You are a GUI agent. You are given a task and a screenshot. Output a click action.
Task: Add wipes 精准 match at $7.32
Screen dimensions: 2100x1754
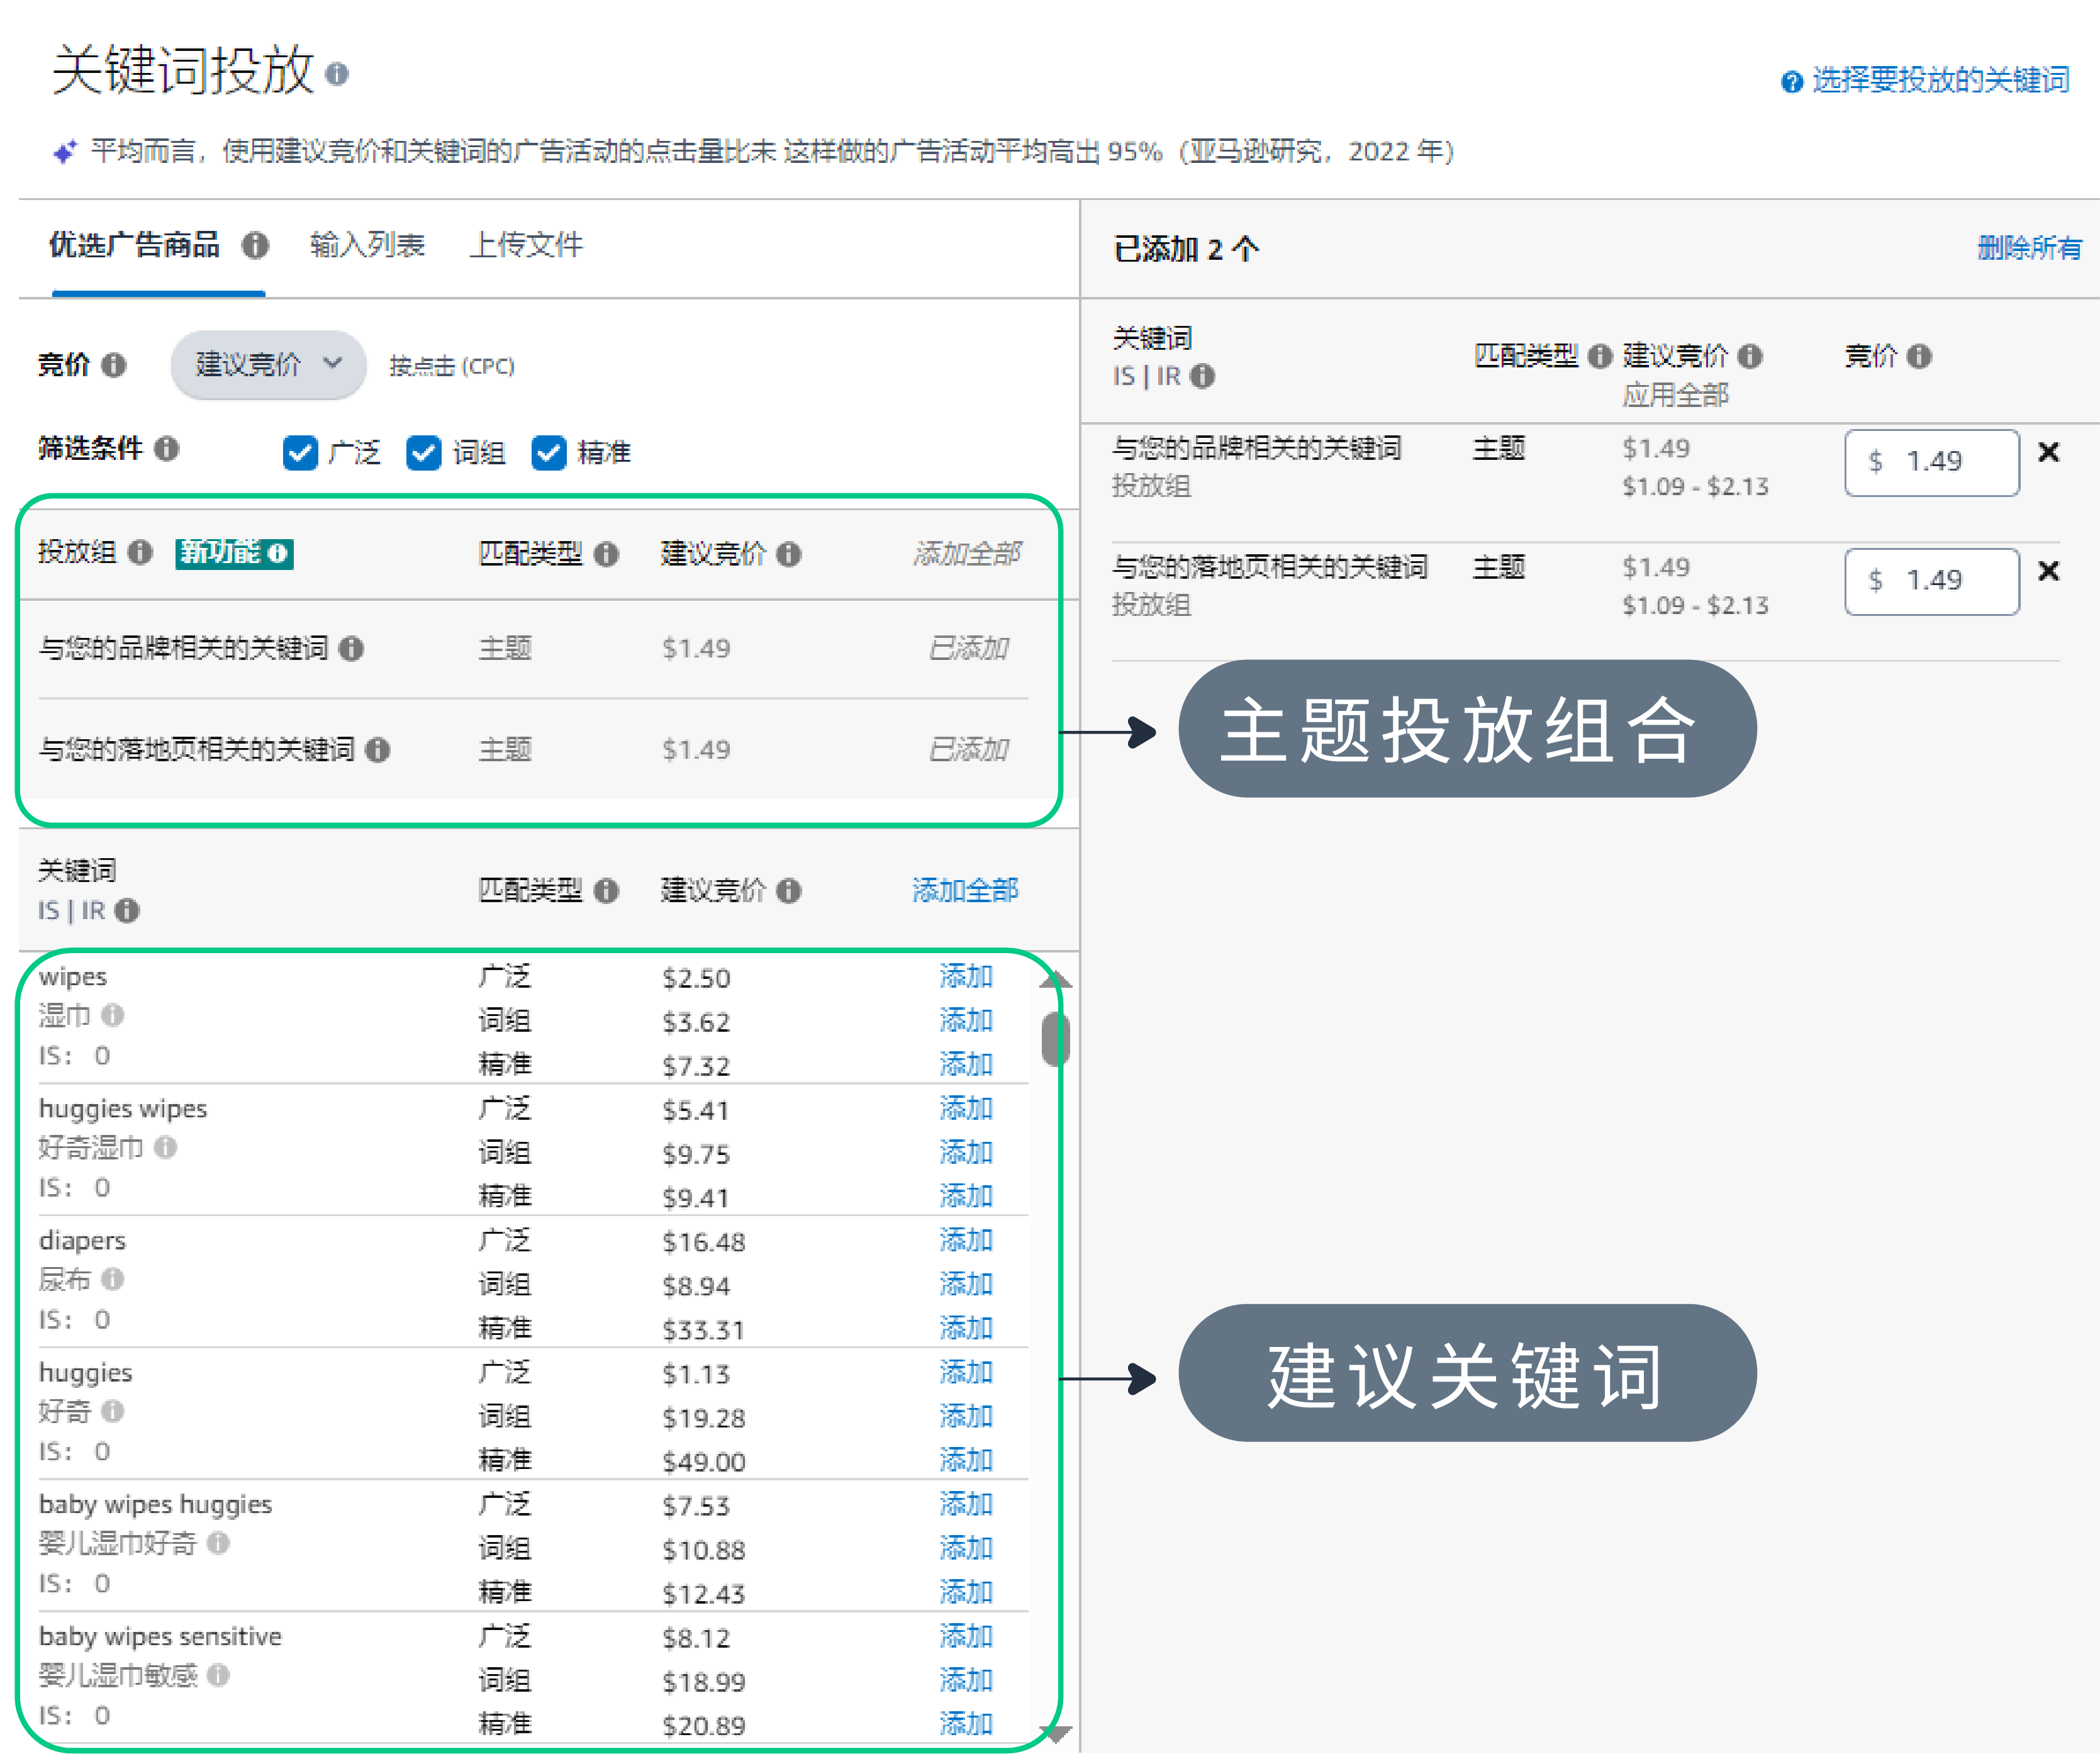966,1064
